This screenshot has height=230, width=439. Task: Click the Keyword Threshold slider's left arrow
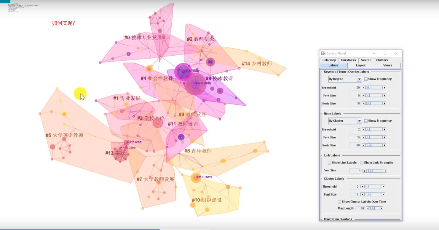click(364, 88)
